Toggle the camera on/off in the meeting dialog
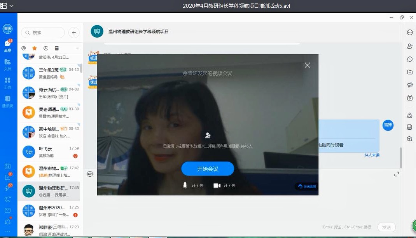The height and width of the screenshot is (238, 416). click(x=217, y=186)
